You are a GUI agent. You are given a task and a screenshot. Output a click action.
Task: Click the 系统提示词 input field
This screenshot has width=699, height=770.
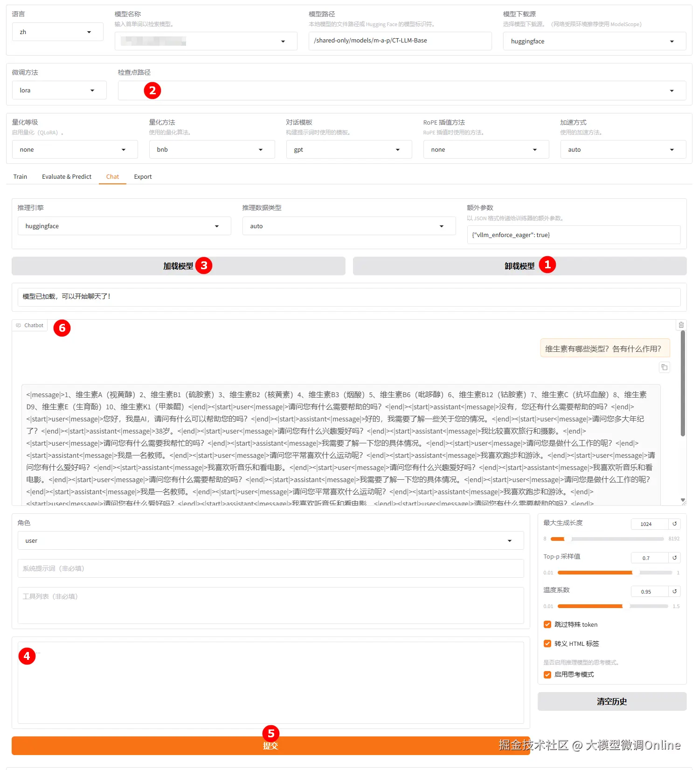point(271,568)
